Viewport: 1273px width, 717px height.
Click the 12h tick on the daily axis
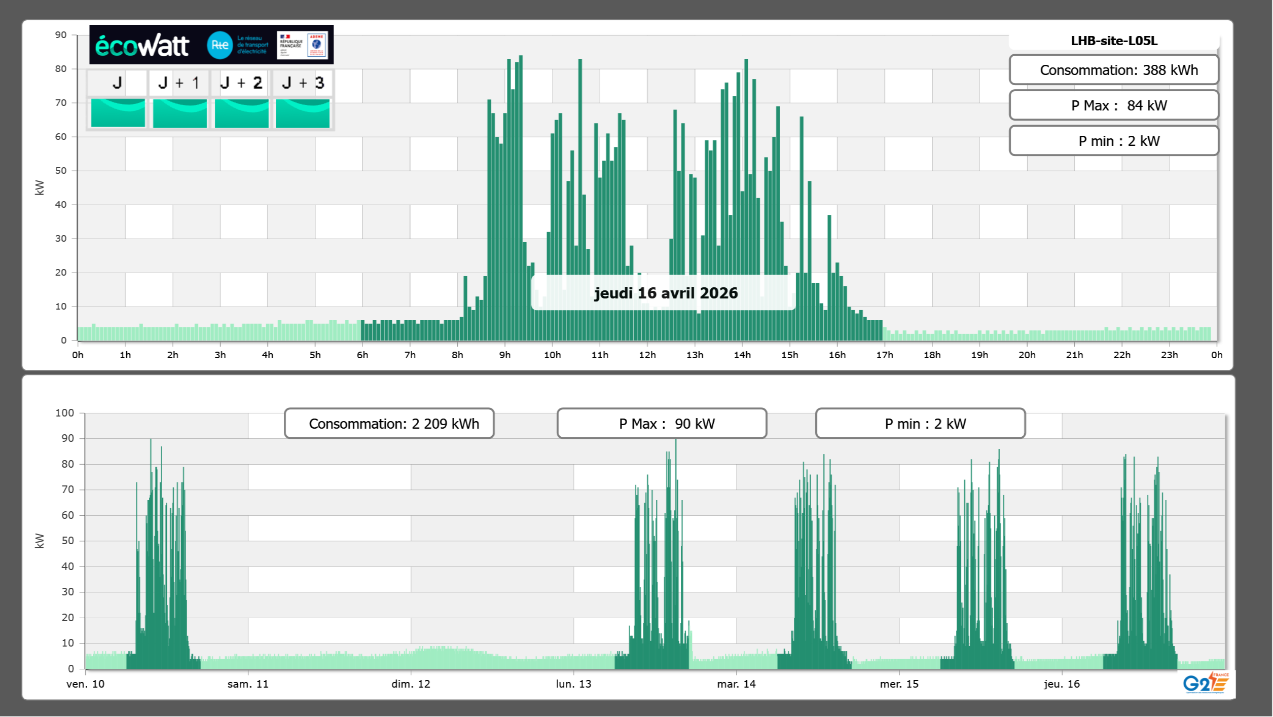[x=647, y=355]
